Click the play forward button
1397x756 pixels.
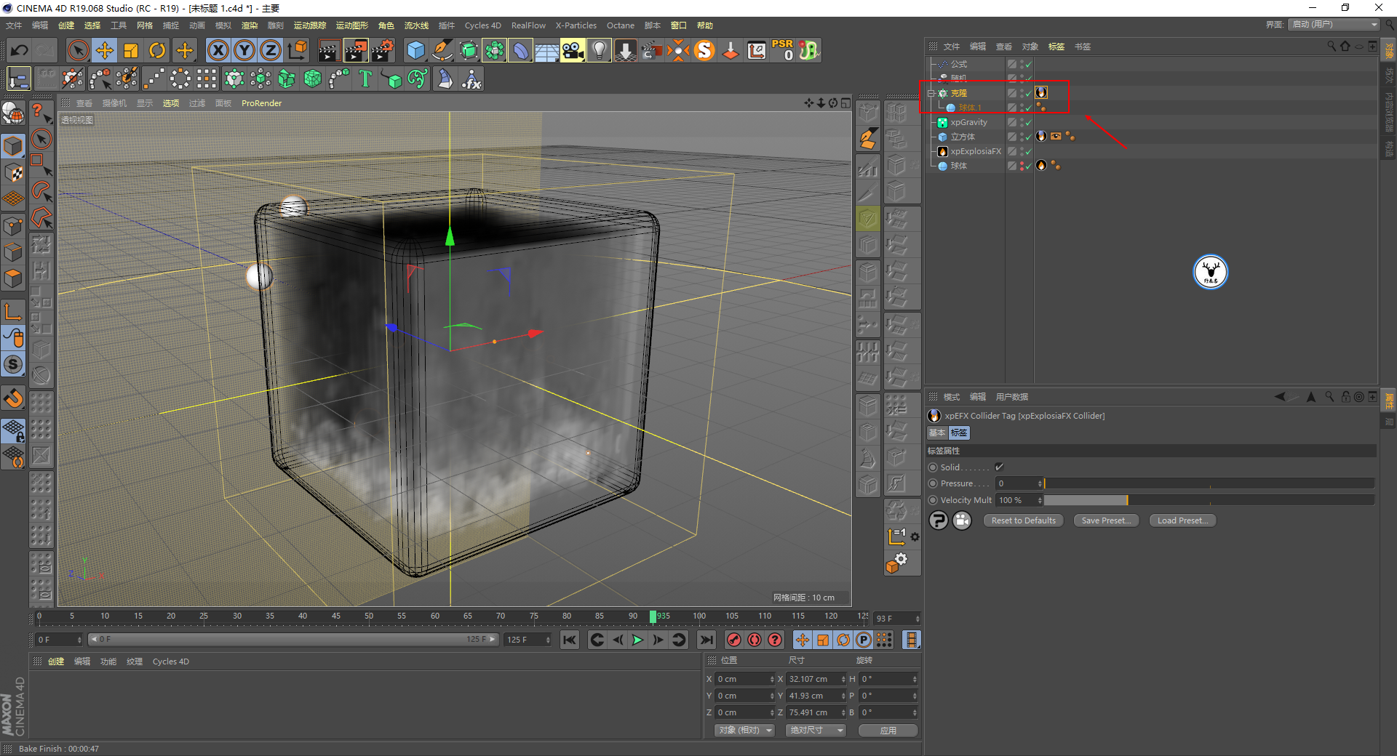click(637, 640)
